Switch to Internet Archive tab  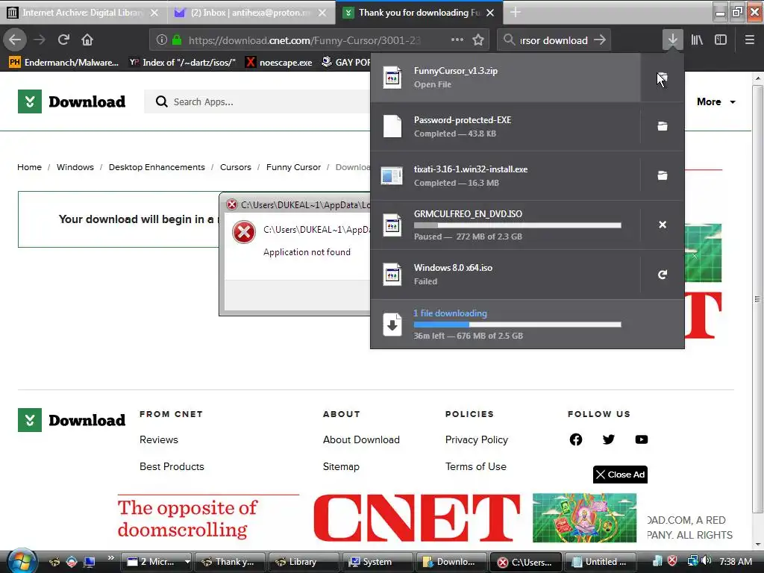click(82, 13)
